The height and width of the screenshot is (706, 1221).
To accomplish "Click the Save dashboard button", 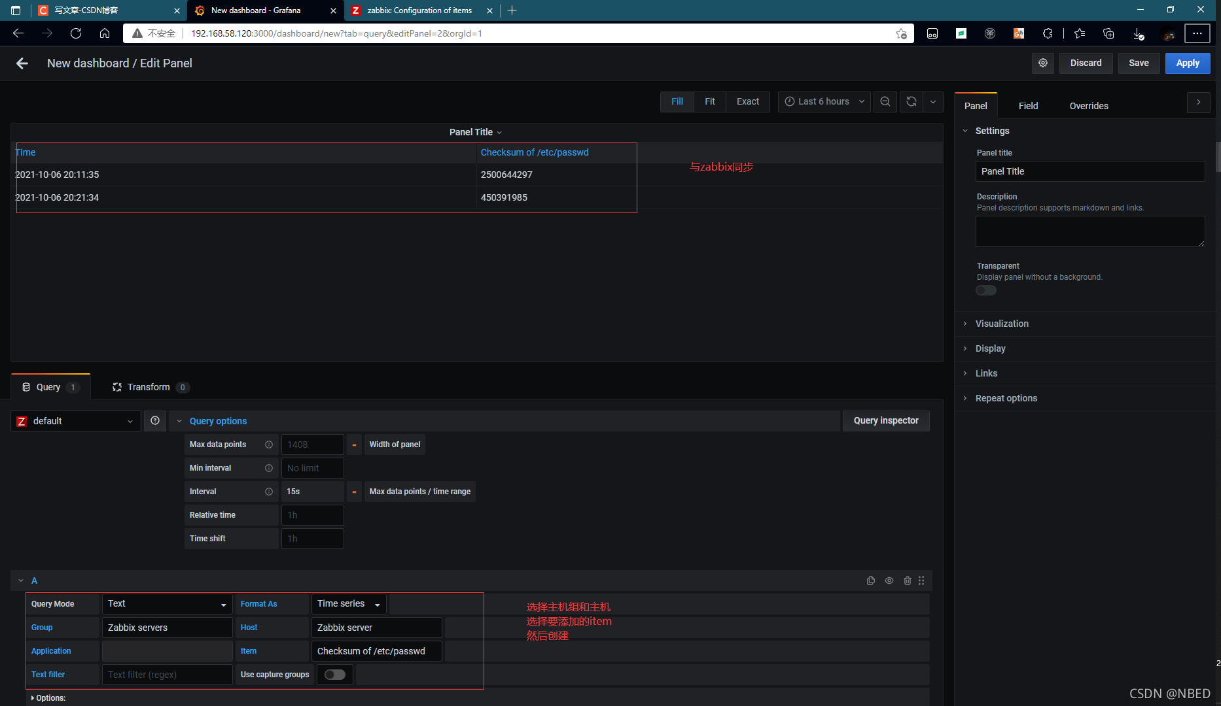I will (1139, 63).
